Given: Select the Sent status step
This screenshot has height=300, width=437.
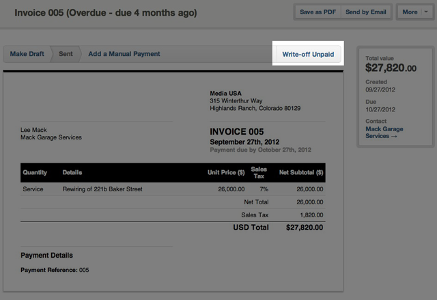Looking at the screenshot, I should 66,54.
